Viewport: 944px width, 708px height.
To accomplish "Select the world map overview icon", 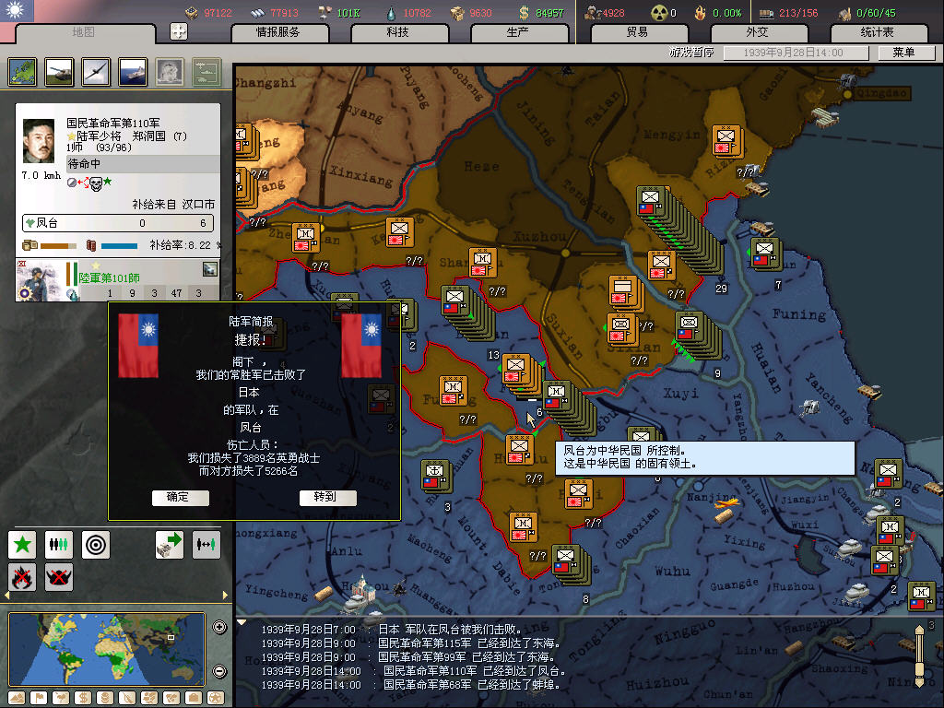I will [22, 72].
